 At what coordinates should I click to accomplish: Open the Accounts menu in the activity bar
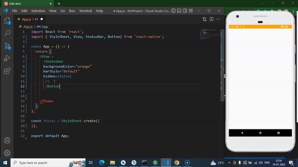[7, 140]
